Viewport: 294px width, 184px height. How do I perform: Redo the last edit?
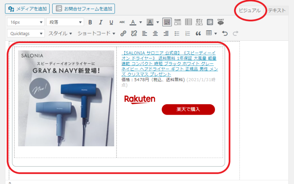[x=236, y=34]
